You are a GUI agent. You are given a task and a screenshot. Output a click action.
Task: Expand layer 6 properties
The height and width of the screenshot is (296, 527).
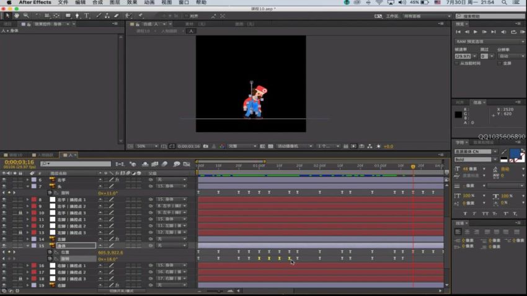click(28, 180)
